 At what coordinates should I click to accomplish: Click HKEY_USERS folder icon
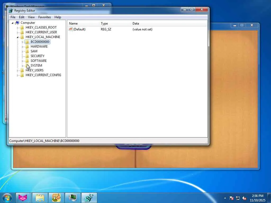point(22,70)
